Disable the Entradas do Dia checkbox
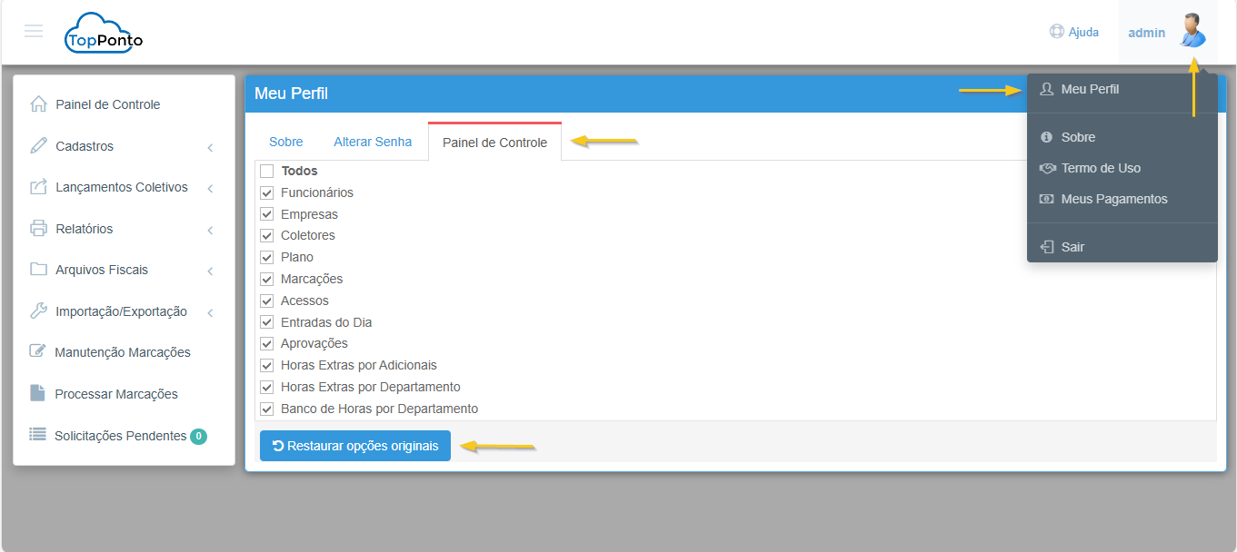This screenshot has height=552, width=1237. pyautogui.click(x=267, y=322)
